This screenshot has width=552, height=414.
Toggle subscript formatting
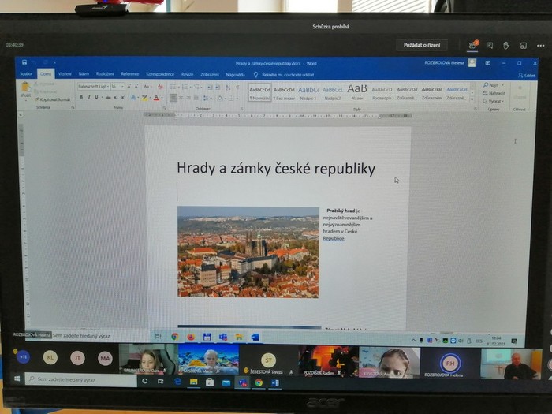[x=115, y=98]
